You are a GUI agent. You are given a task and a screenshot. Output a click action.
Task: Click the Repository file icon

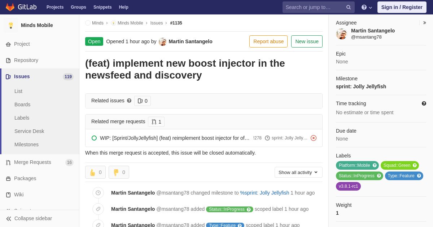(x=8, y=61)
